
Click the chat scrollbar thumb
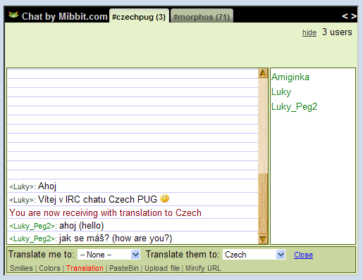[x=263, y=204]
